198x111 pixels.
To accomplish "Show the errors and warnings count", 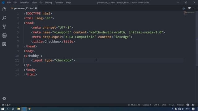I will 6,105.
